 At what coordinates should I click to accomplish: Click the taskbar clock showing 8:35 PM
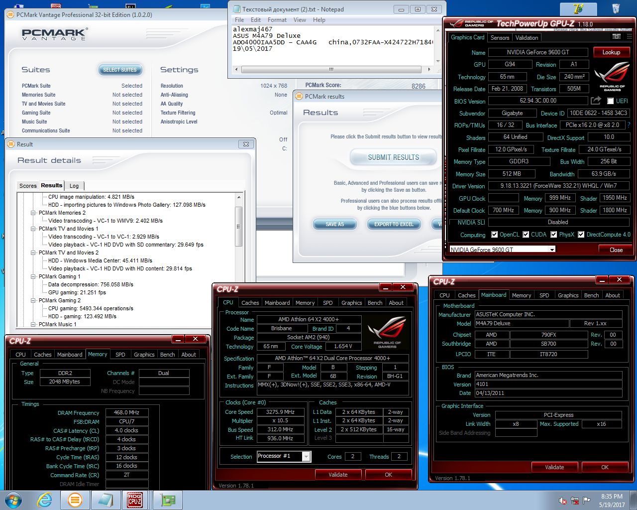click(x=612, y=501)
